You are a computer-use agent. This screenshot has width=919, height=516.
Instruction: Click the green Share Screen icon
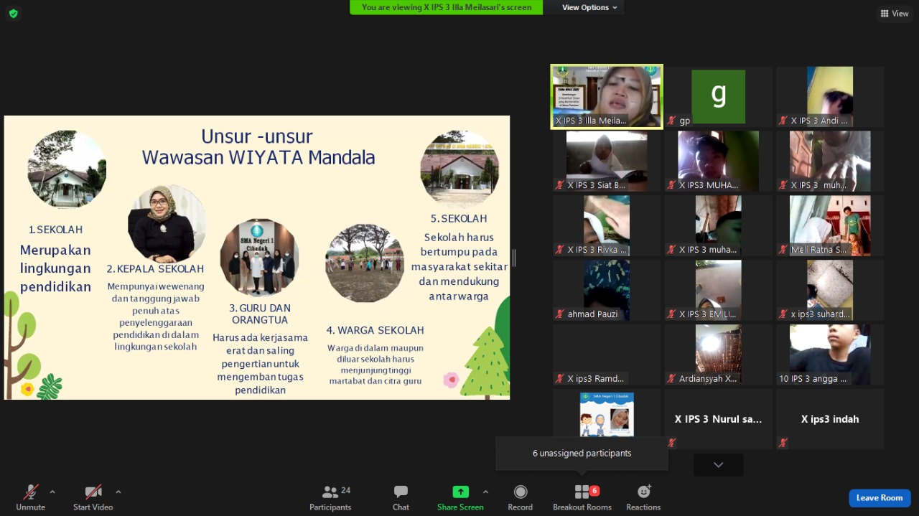[x=460, y=492]
